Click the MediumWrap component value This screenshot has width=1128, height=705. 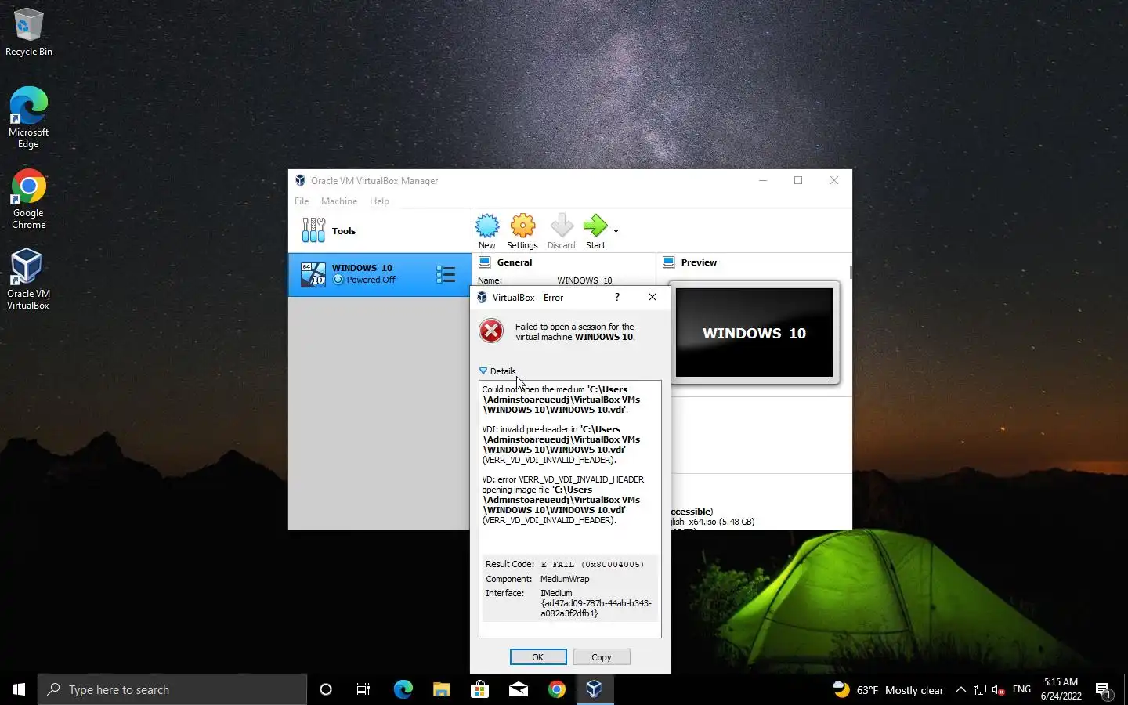coord(565,579)
